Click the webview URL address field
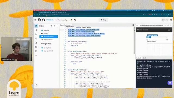 (x=151, y=25)
